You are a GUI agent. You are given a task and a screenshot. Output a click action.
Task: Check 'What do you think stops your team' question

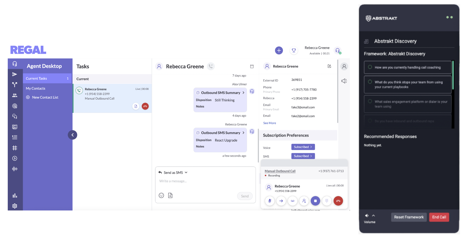[x=370, y=82]
